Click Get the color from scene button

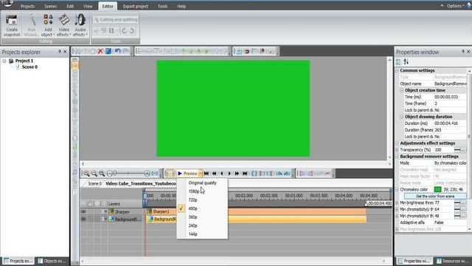coord(435,197)
